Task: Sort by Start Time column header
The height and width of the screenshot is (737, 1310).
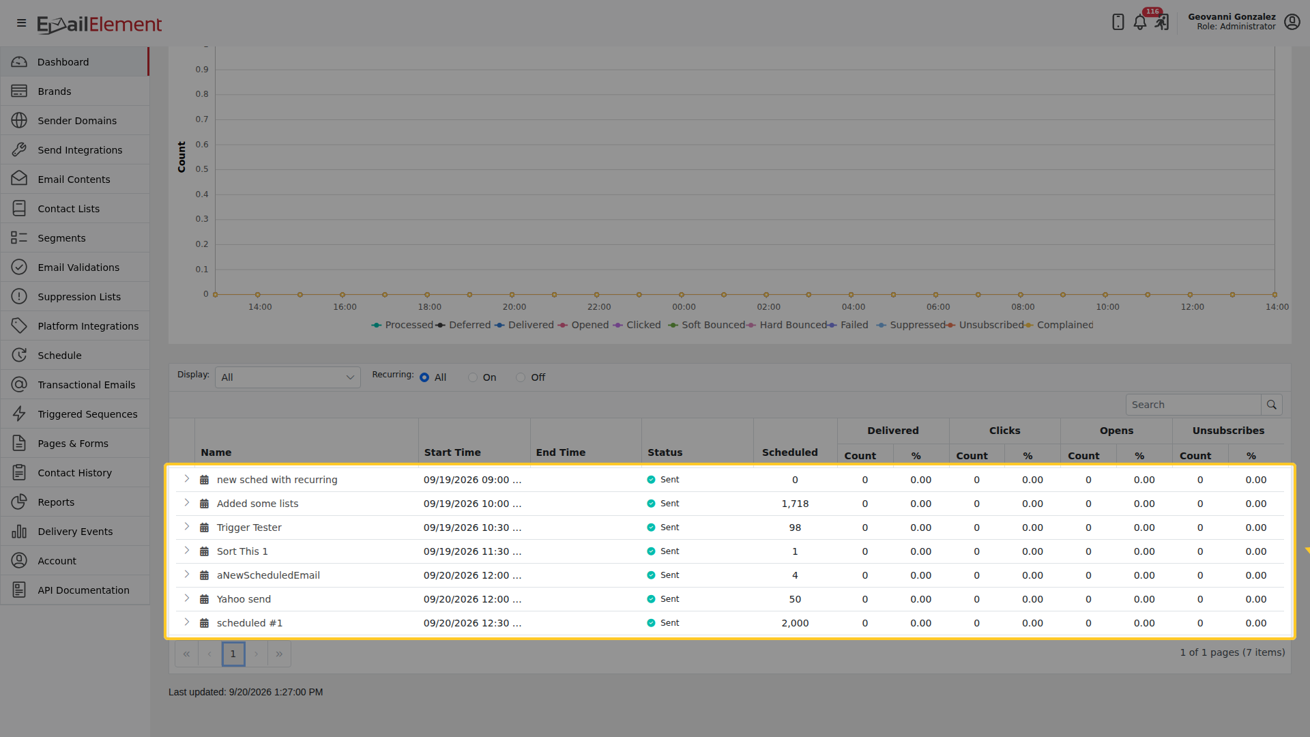Action: [452, 452]
